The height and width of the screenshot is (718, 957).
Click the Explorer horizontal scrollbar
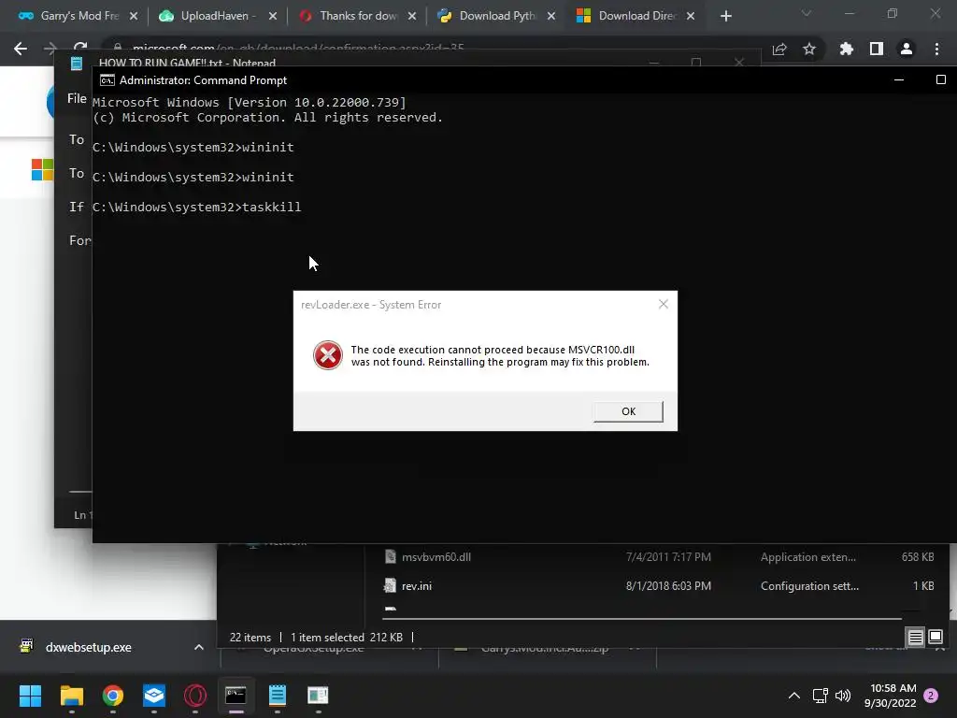[643, 619]
